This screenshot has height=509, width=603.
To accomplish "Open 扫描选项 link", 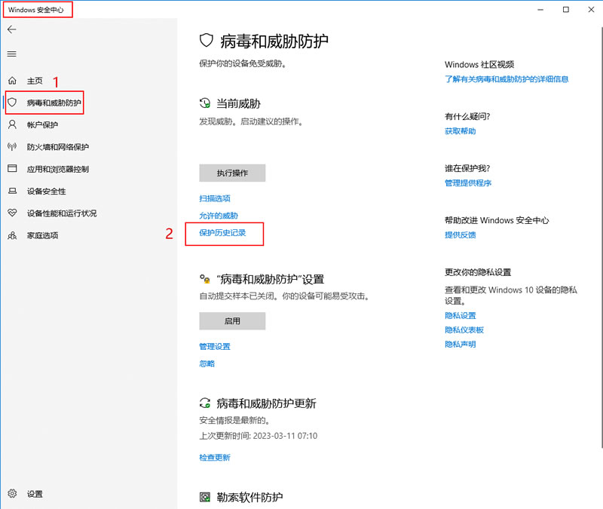I will tap(215, 198).
